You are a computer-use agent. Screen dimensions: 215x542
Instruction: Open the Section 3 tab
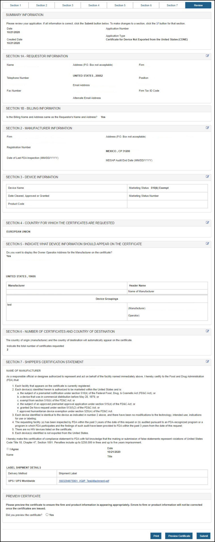pyautogui.click(x=68, y=5)
